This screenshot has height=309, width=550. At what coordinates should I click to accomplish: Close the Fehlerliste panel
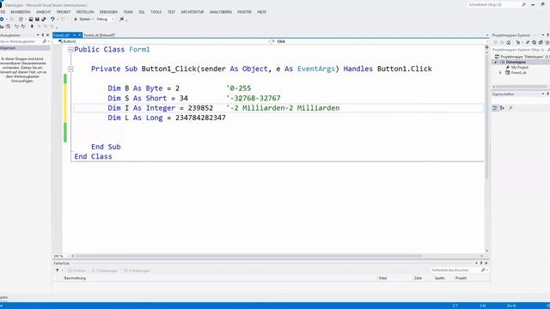tap(486, 264)
